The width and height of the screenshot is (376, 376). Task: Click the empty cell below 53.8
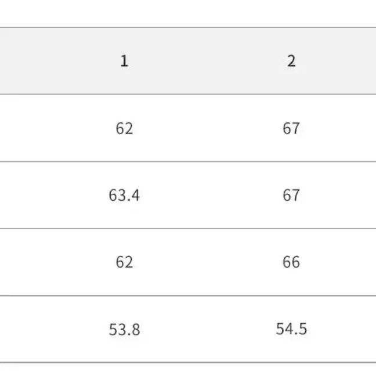[x=124, y=370]
